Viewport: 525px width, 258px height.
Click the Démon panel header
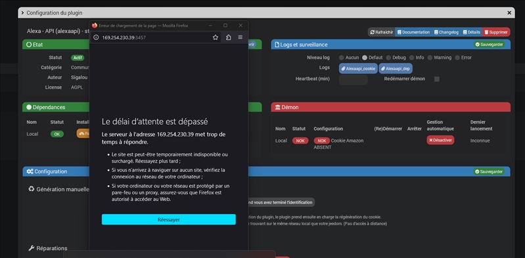391,107
